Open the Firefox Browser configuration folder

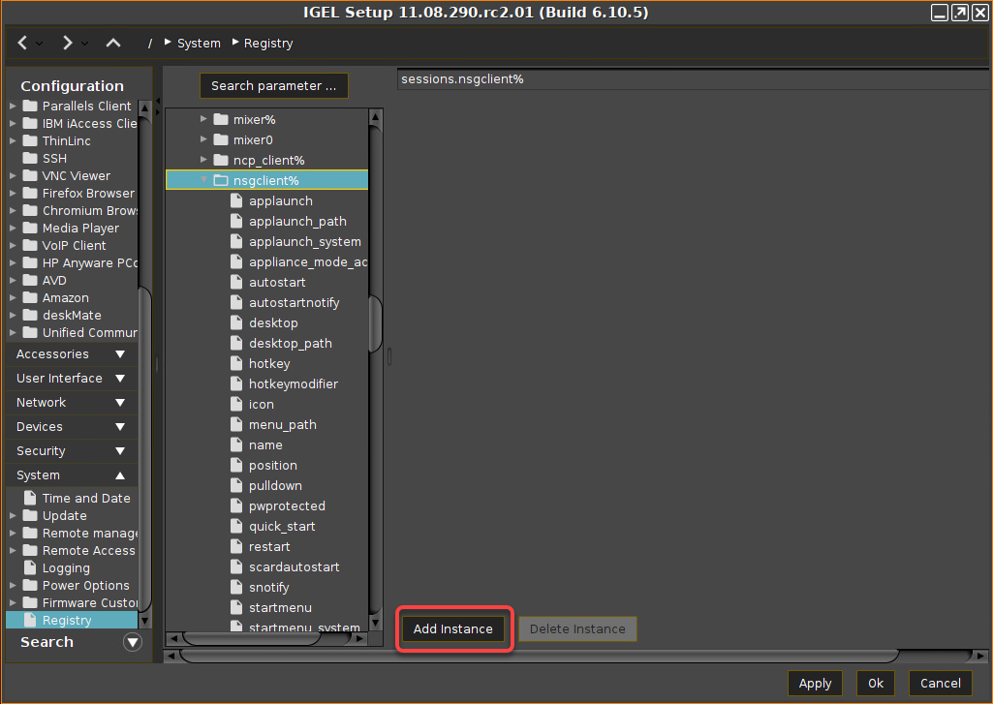click(x=30, y=193)
